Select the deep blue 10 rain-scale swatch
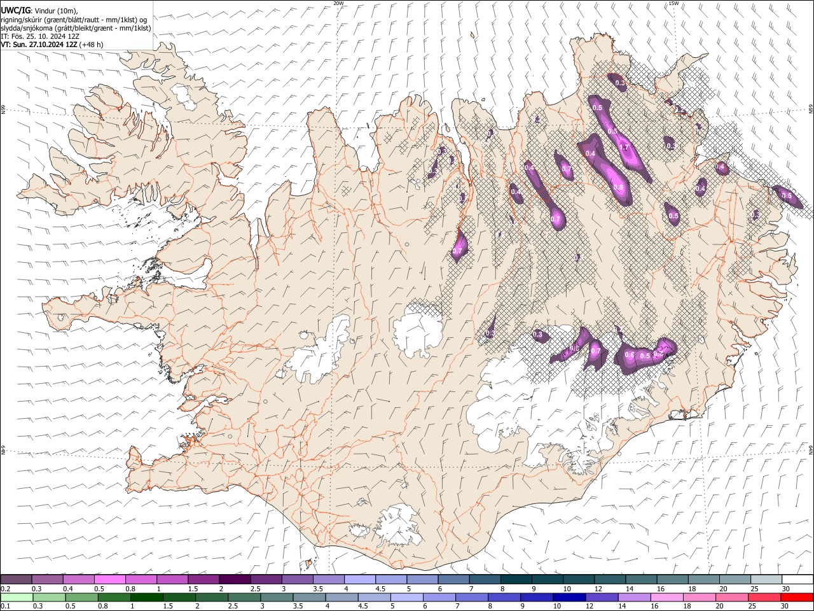Image resolution: width=814 pixels, height=611 pixels. coord(569,597)
